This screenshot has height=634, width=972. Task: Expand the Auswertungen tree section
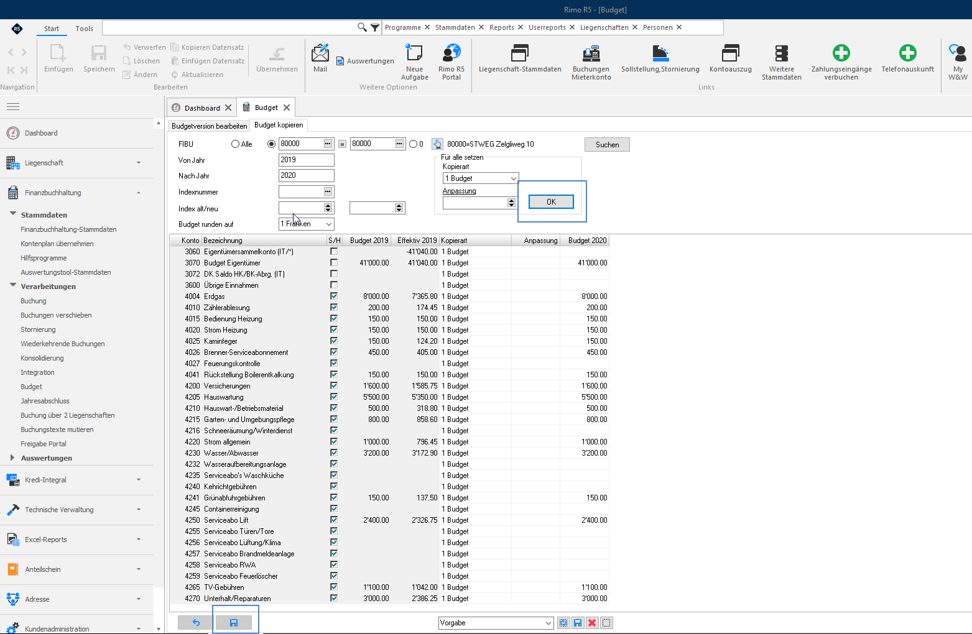pyautogui.click(x=12, y=458)
